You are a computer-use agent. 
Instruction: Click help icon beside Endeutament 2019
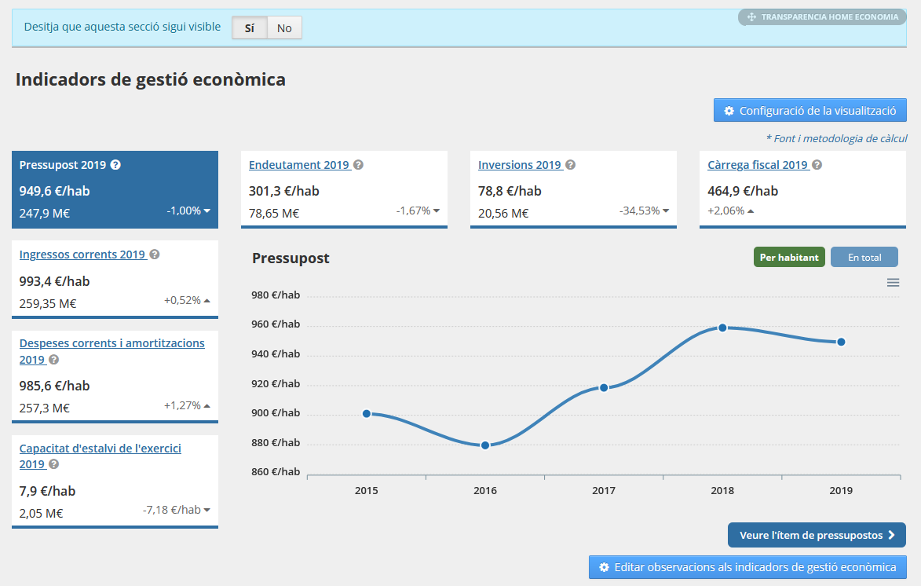[358, 165]
